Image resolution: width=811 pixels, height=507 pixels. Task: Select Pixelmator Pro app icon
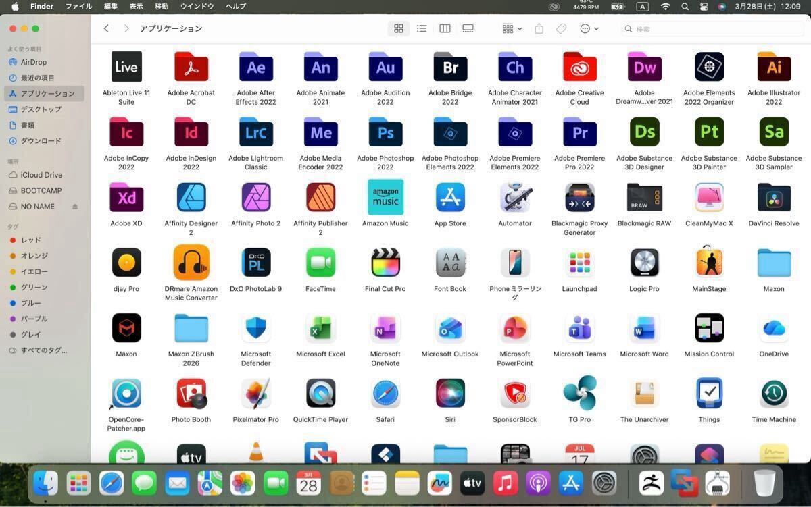click(256, 394)
